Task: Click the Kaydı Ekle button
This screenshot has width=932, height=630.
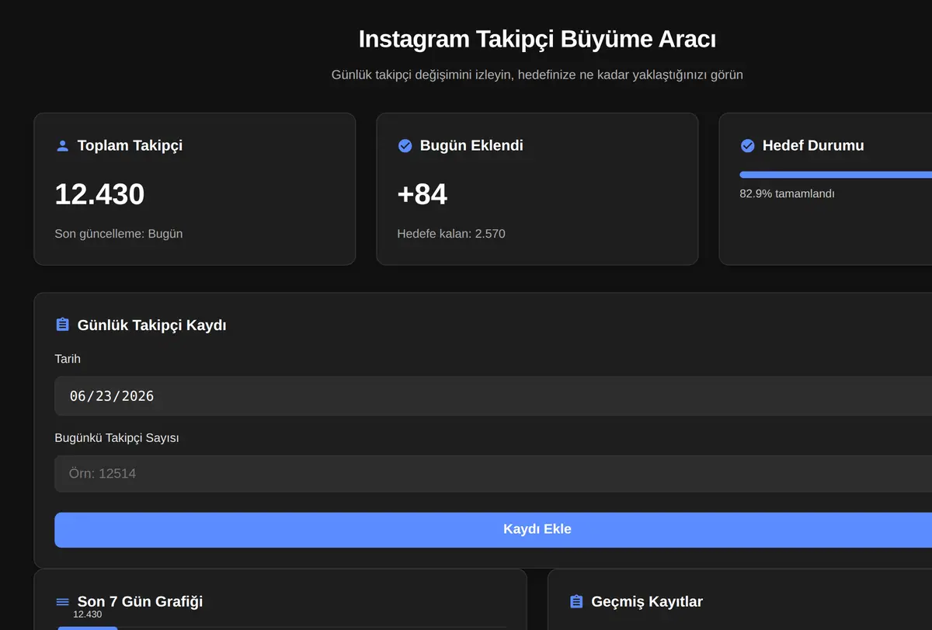Action: (493, 530)
